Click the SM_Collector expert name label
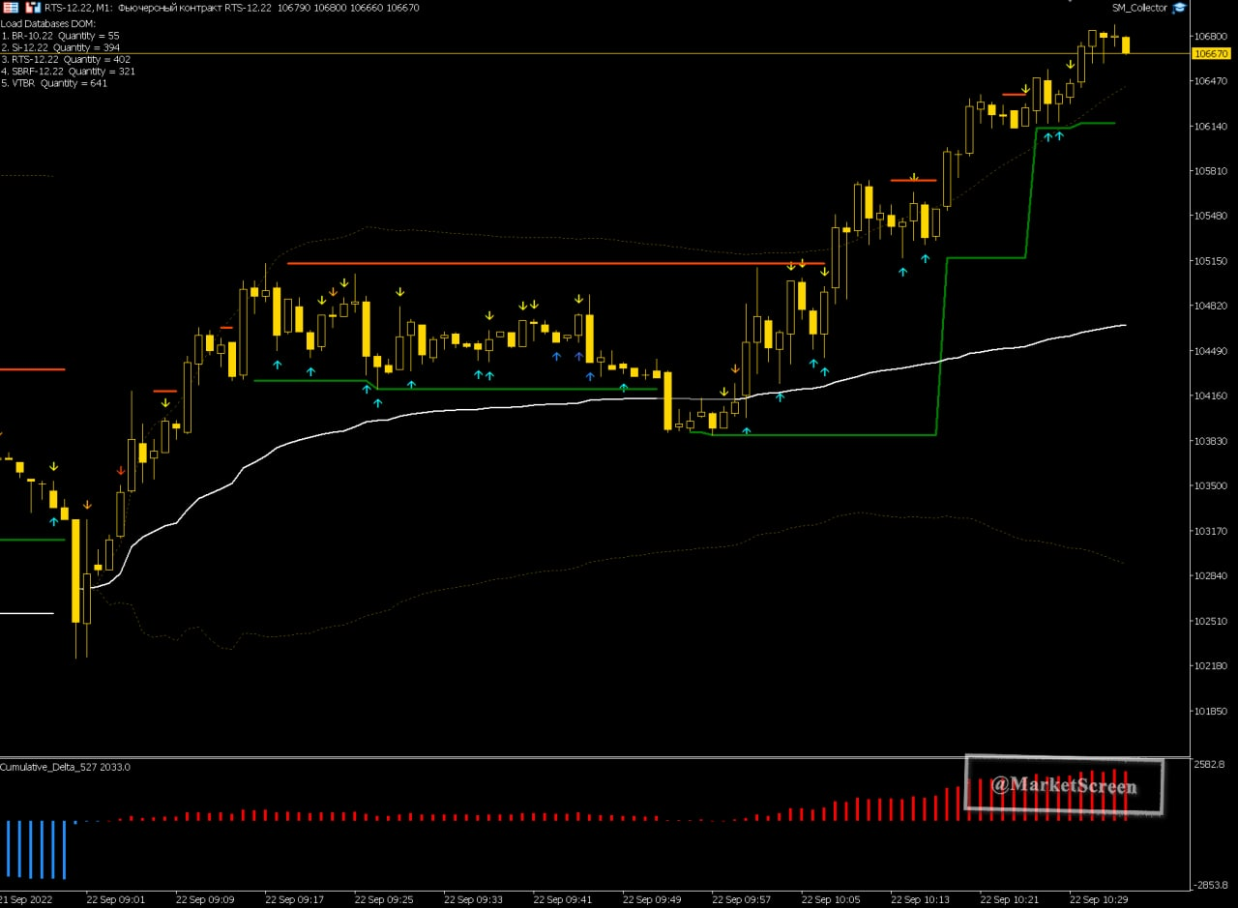 [x=1139, y=8]
